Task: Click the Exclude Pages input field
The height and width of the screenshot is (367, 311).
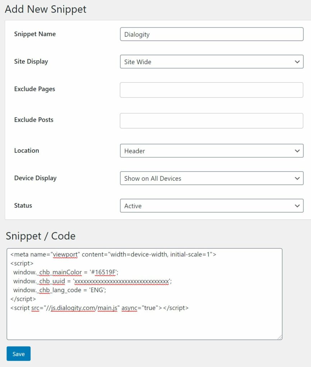Action: (211, 90)
